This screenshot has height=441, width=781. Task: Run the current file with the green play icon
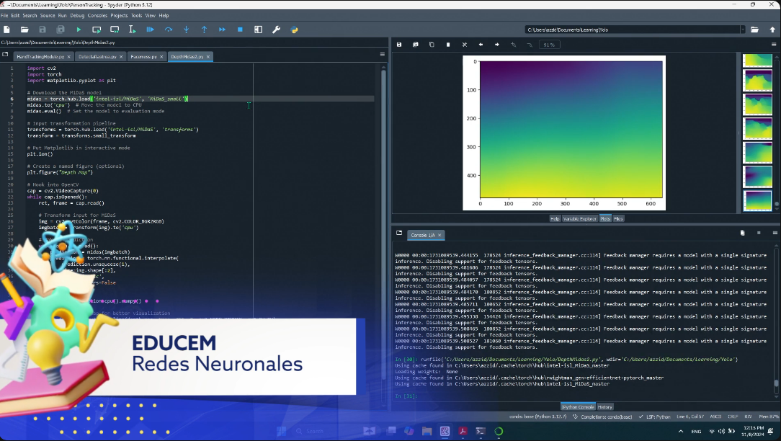pyautogui.click(x=79, y=30)
